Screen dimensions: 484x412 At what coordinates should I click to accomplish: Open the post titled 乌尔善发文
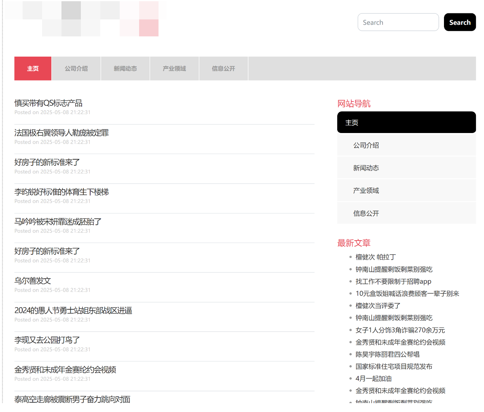(32, 281)
